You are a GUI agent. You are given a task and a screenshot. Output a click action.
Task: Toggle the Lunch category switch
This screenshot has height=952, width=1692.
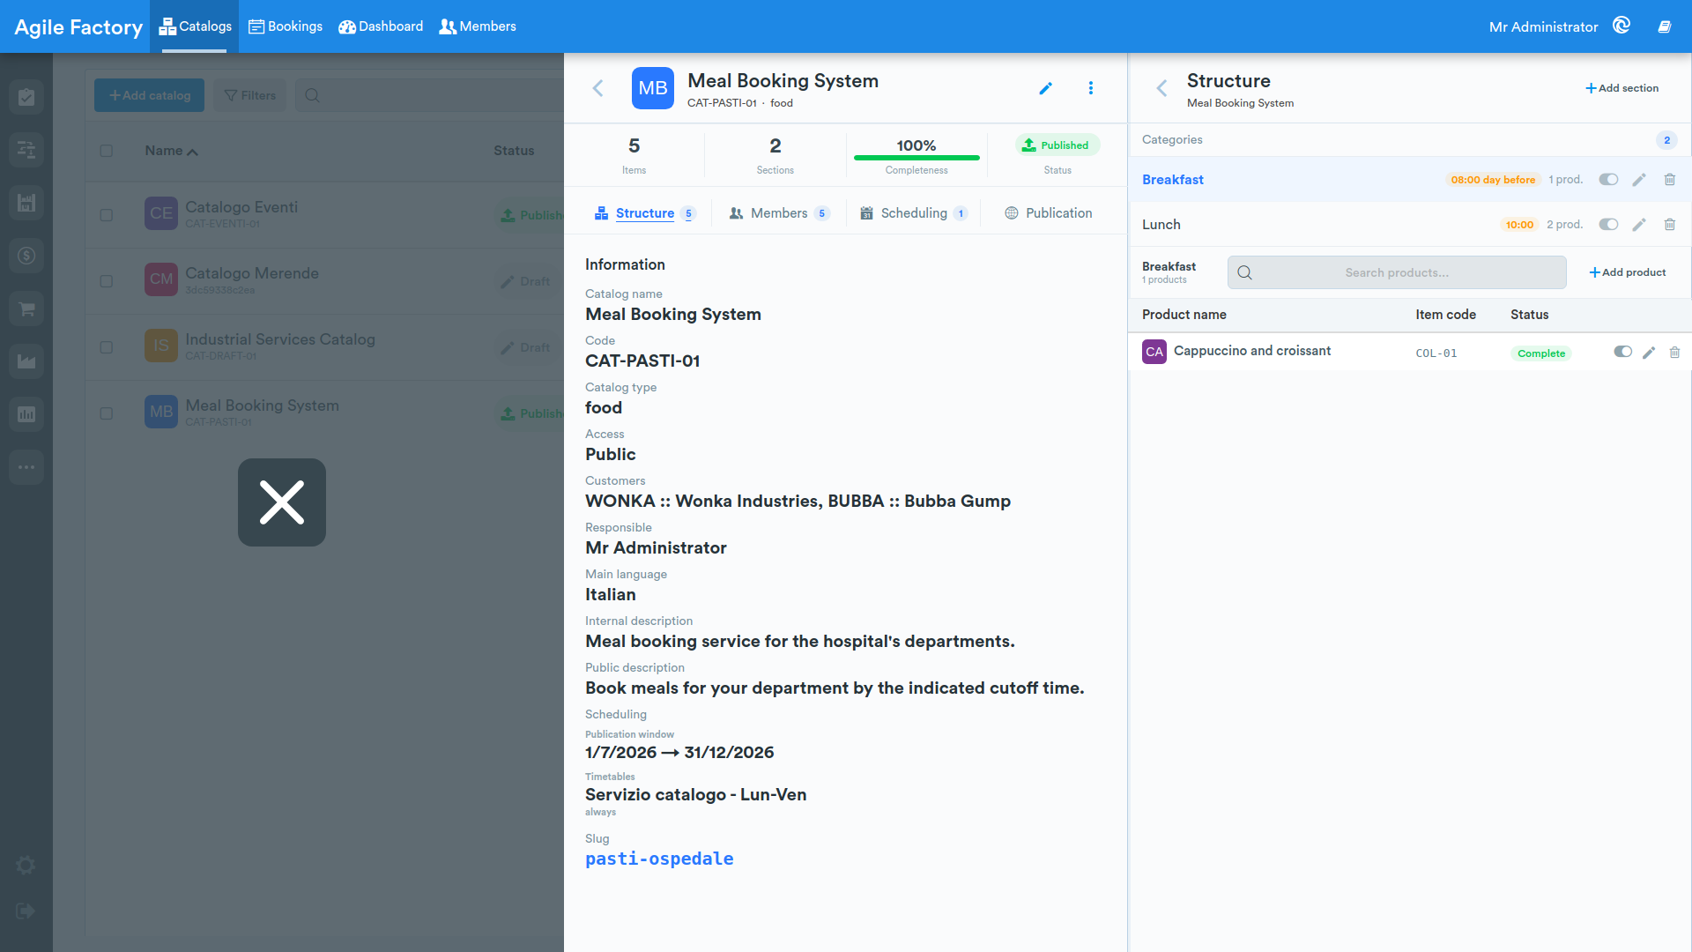coord(1608,225)
